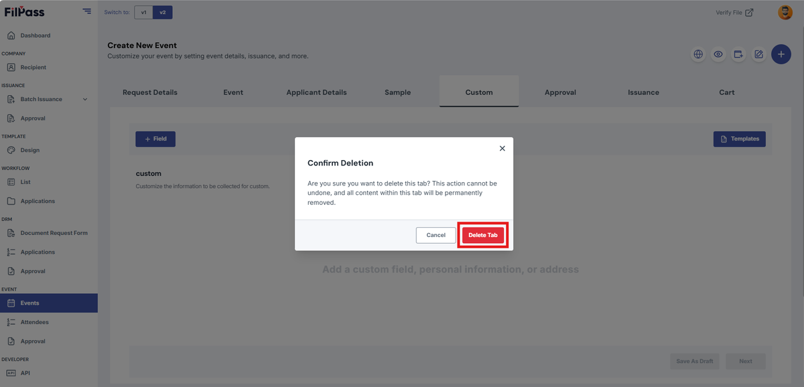This screenshot has width=804, height=387.
Task: Click the Batch Issuance document icon
Action: (11, 99)
